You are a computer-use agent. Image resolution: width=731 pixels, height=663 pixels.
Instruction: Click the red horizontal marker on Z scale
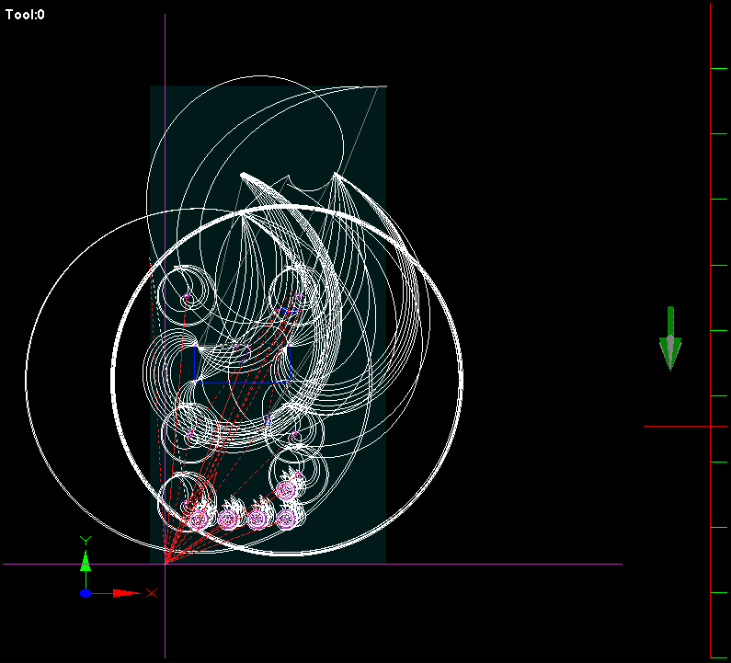(x=685, y=426)
